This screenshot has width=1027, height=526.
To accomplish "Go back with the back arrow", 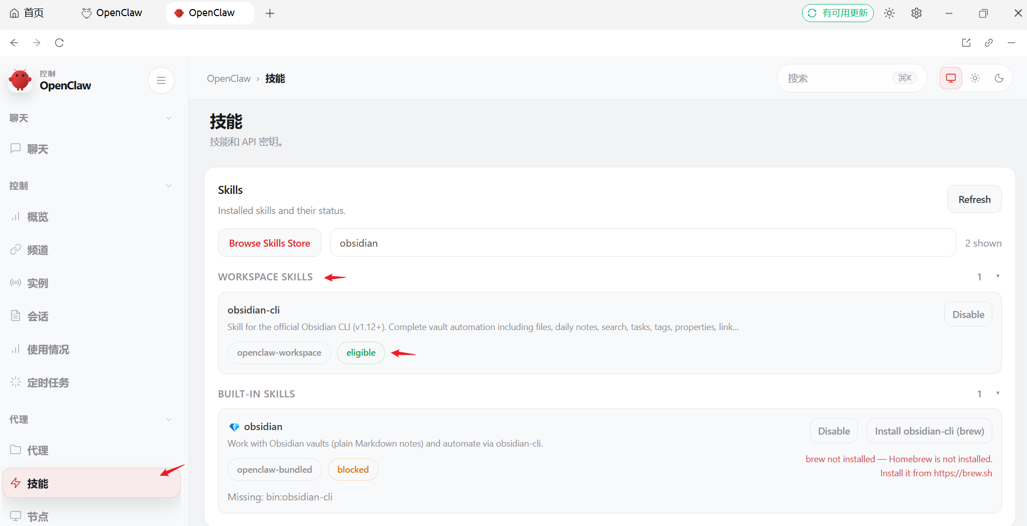I will click(x=14, y=43).
